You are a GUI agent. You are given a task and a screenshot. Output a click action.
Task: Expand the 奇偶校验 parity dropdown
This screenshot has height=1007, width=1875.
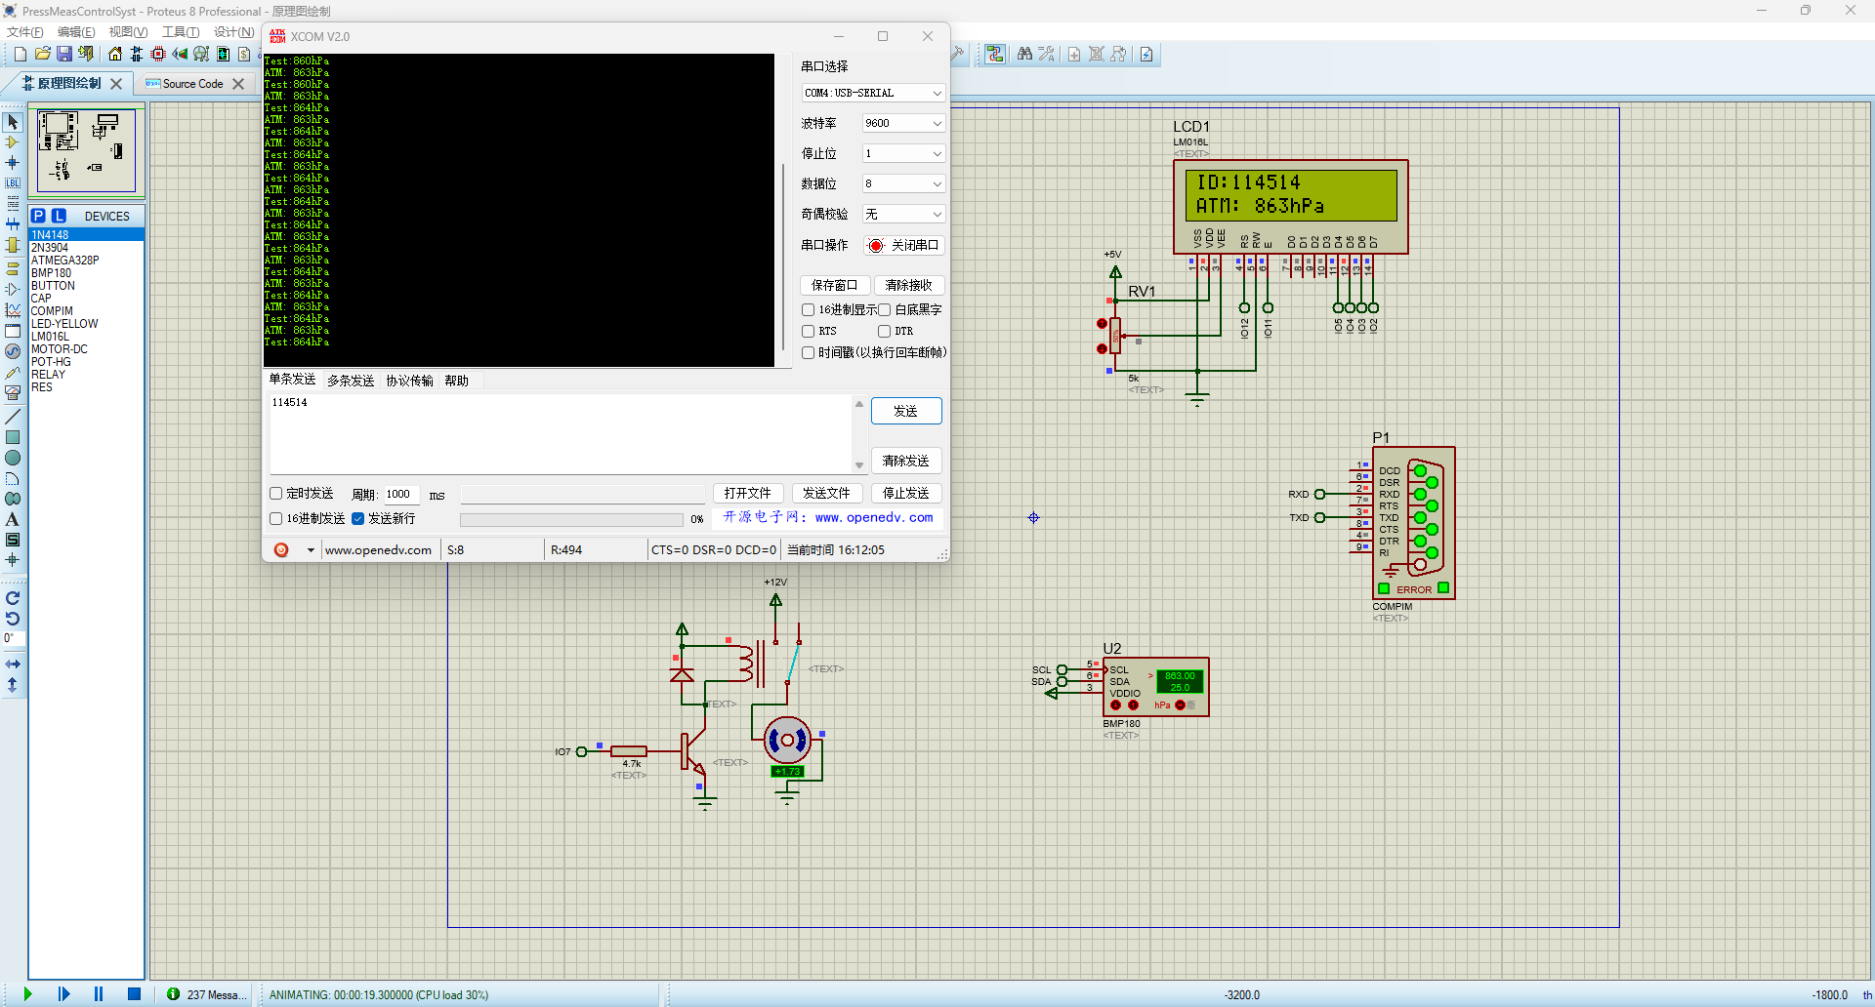click(903, 215)
